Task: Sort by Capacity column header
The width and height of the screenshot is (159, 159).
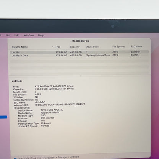Action: [x=75, y=47]
